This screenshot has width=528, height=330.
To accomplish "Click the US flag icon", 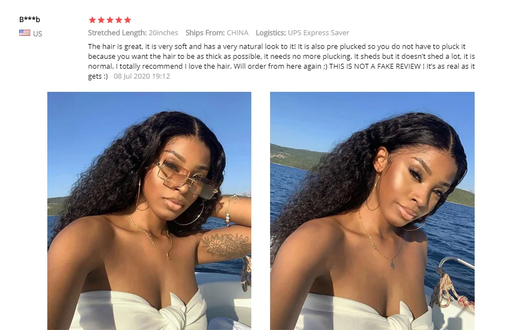I will [x=25, y=33].
